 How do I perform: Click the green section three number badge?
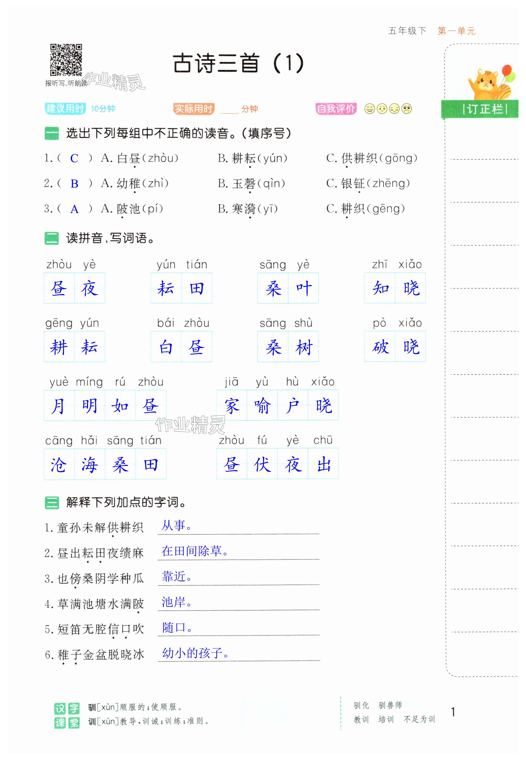tap(52, 503)
